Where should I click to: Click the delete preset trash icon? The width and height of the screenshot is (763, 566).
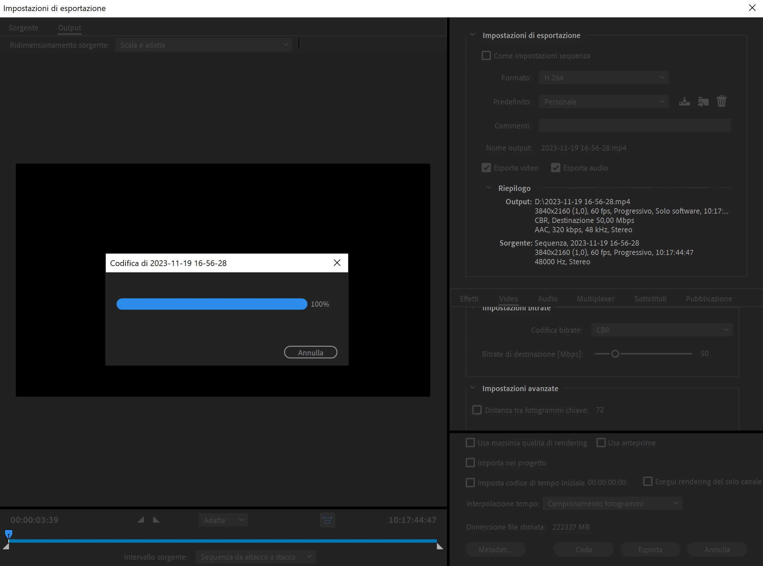722,101
